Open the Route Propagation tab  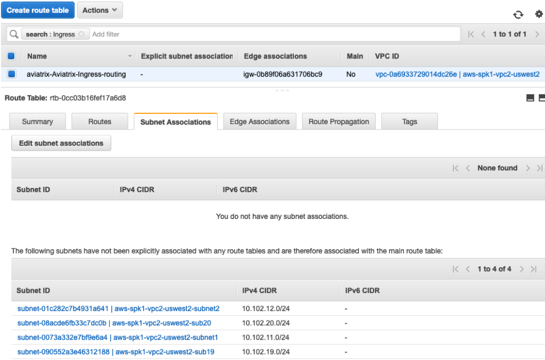coord(339,122)
